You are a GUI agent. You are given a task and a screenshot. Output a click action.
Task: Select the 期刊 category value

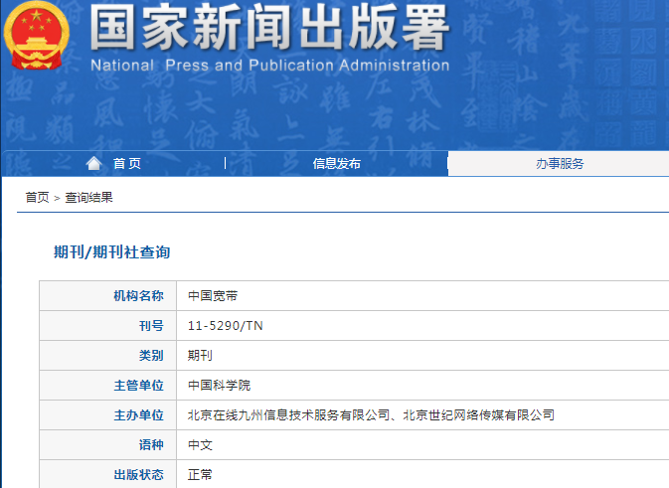coord(200,356)
